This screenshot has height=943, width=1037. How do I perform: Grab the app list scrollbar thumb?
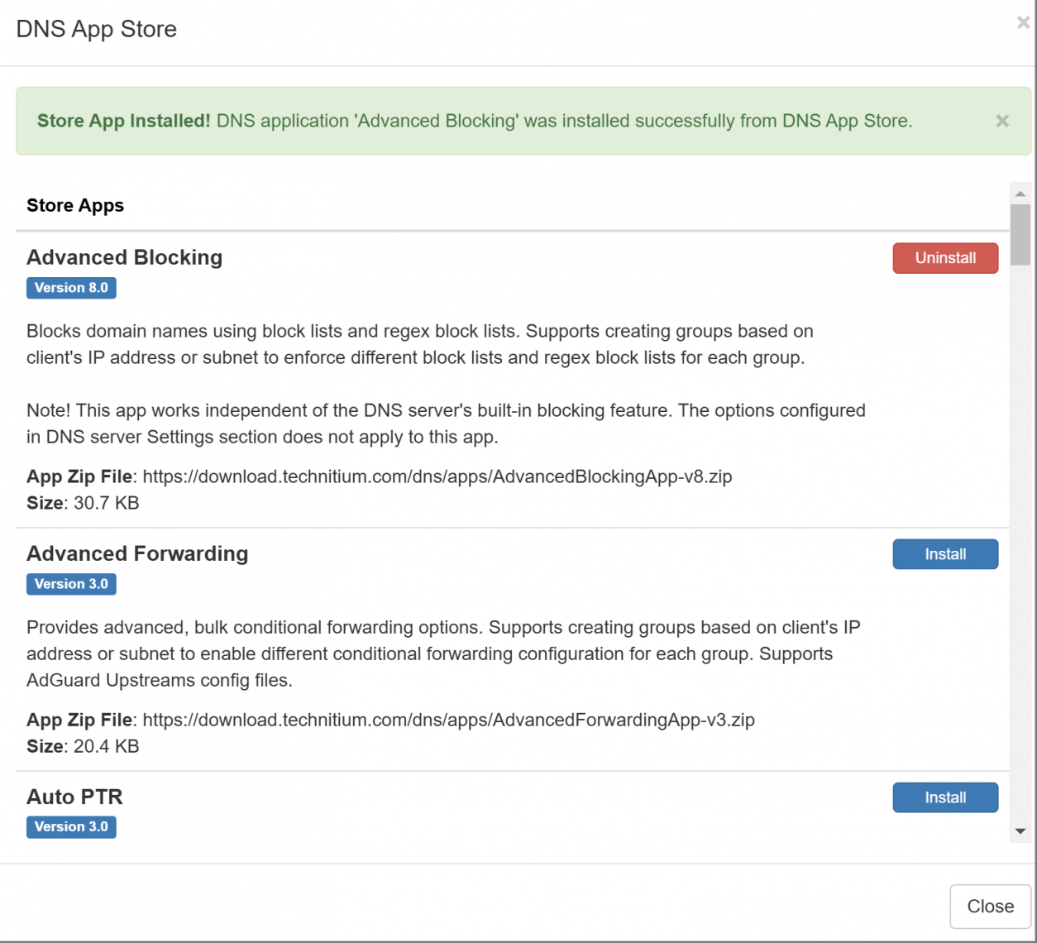1020,234
